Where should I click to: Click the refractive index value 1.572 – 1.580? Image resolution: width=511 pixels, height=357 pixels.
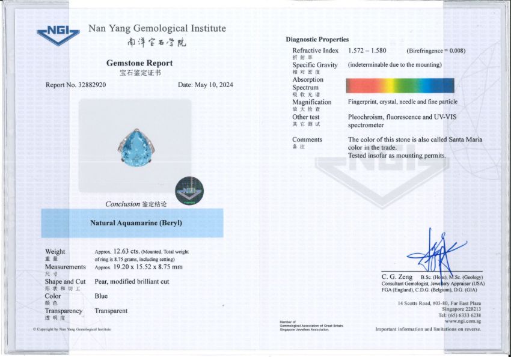click(367, 51)
